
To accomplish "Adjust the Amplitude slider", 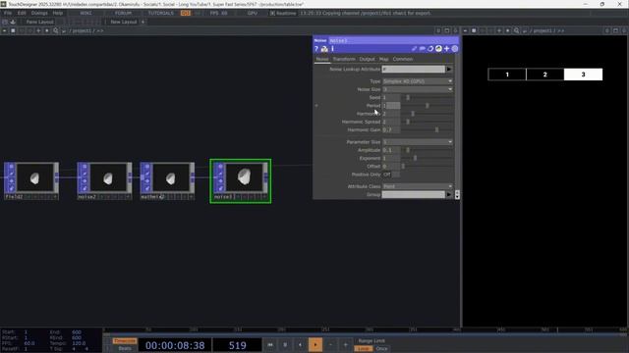I will point(428,150).
